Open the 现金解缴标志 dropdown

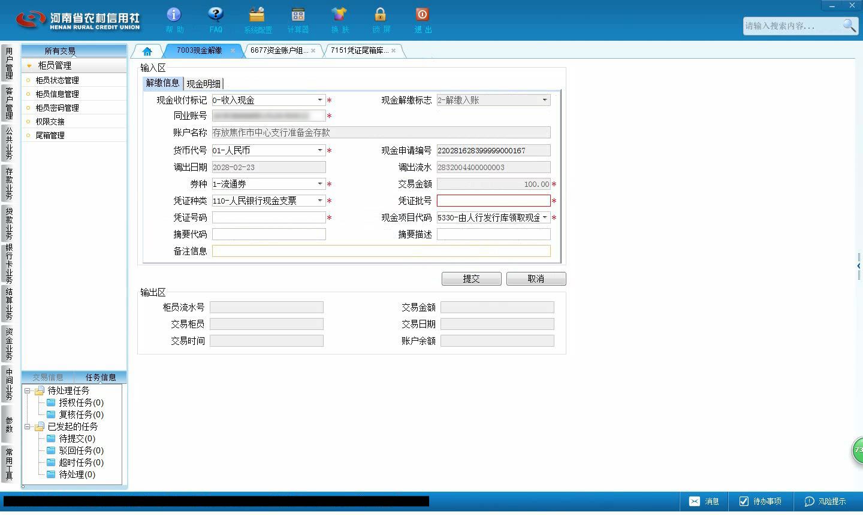point(545,100)
